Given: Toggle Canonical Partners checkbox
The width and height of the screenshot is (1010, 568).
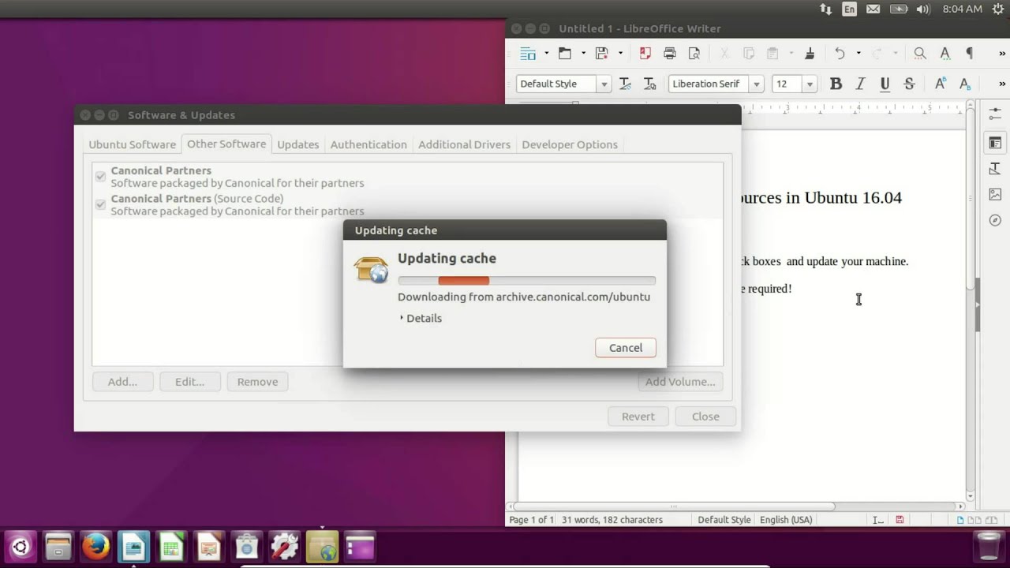Looking at the screenshot, I should point(100,177).
